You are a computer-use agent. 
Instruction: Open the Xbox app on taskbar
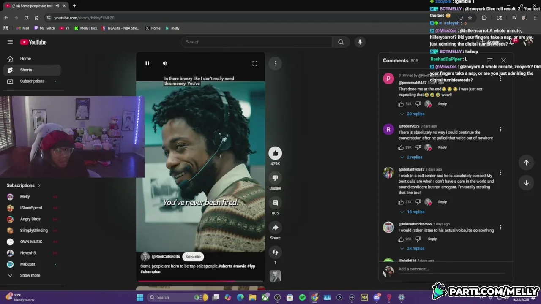point(265,297)
